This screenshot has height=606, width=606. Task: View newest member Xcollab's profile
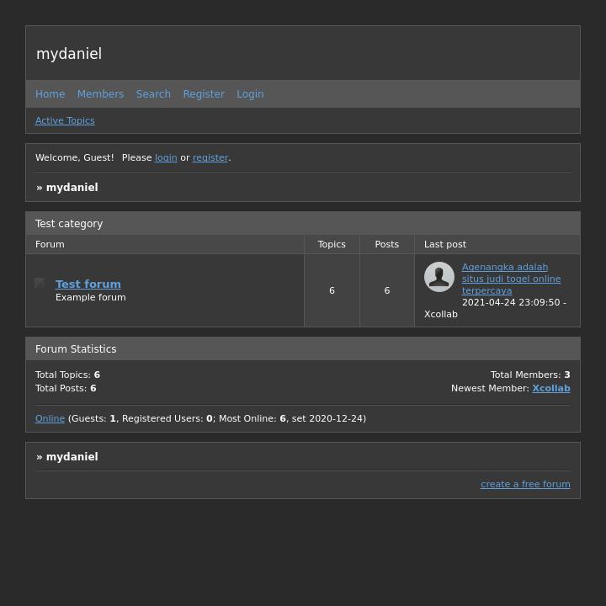tap(550, 388)
